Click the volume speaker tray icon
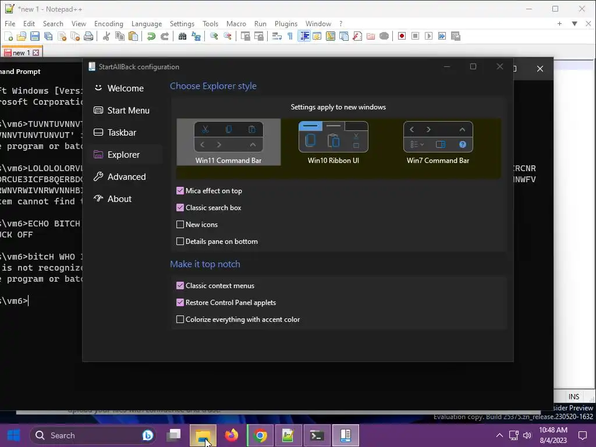The height and width of the screenshot is (447, 596). pos(527,435)
